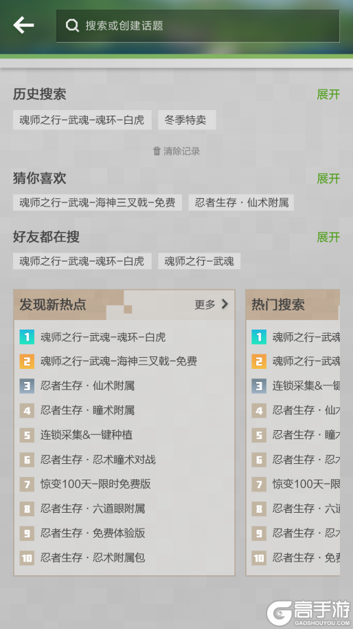The width and height of the screenshot is (353, 629).
Task: Click rank 2 orange badge in 发现新热点
Action: point(27,361)
